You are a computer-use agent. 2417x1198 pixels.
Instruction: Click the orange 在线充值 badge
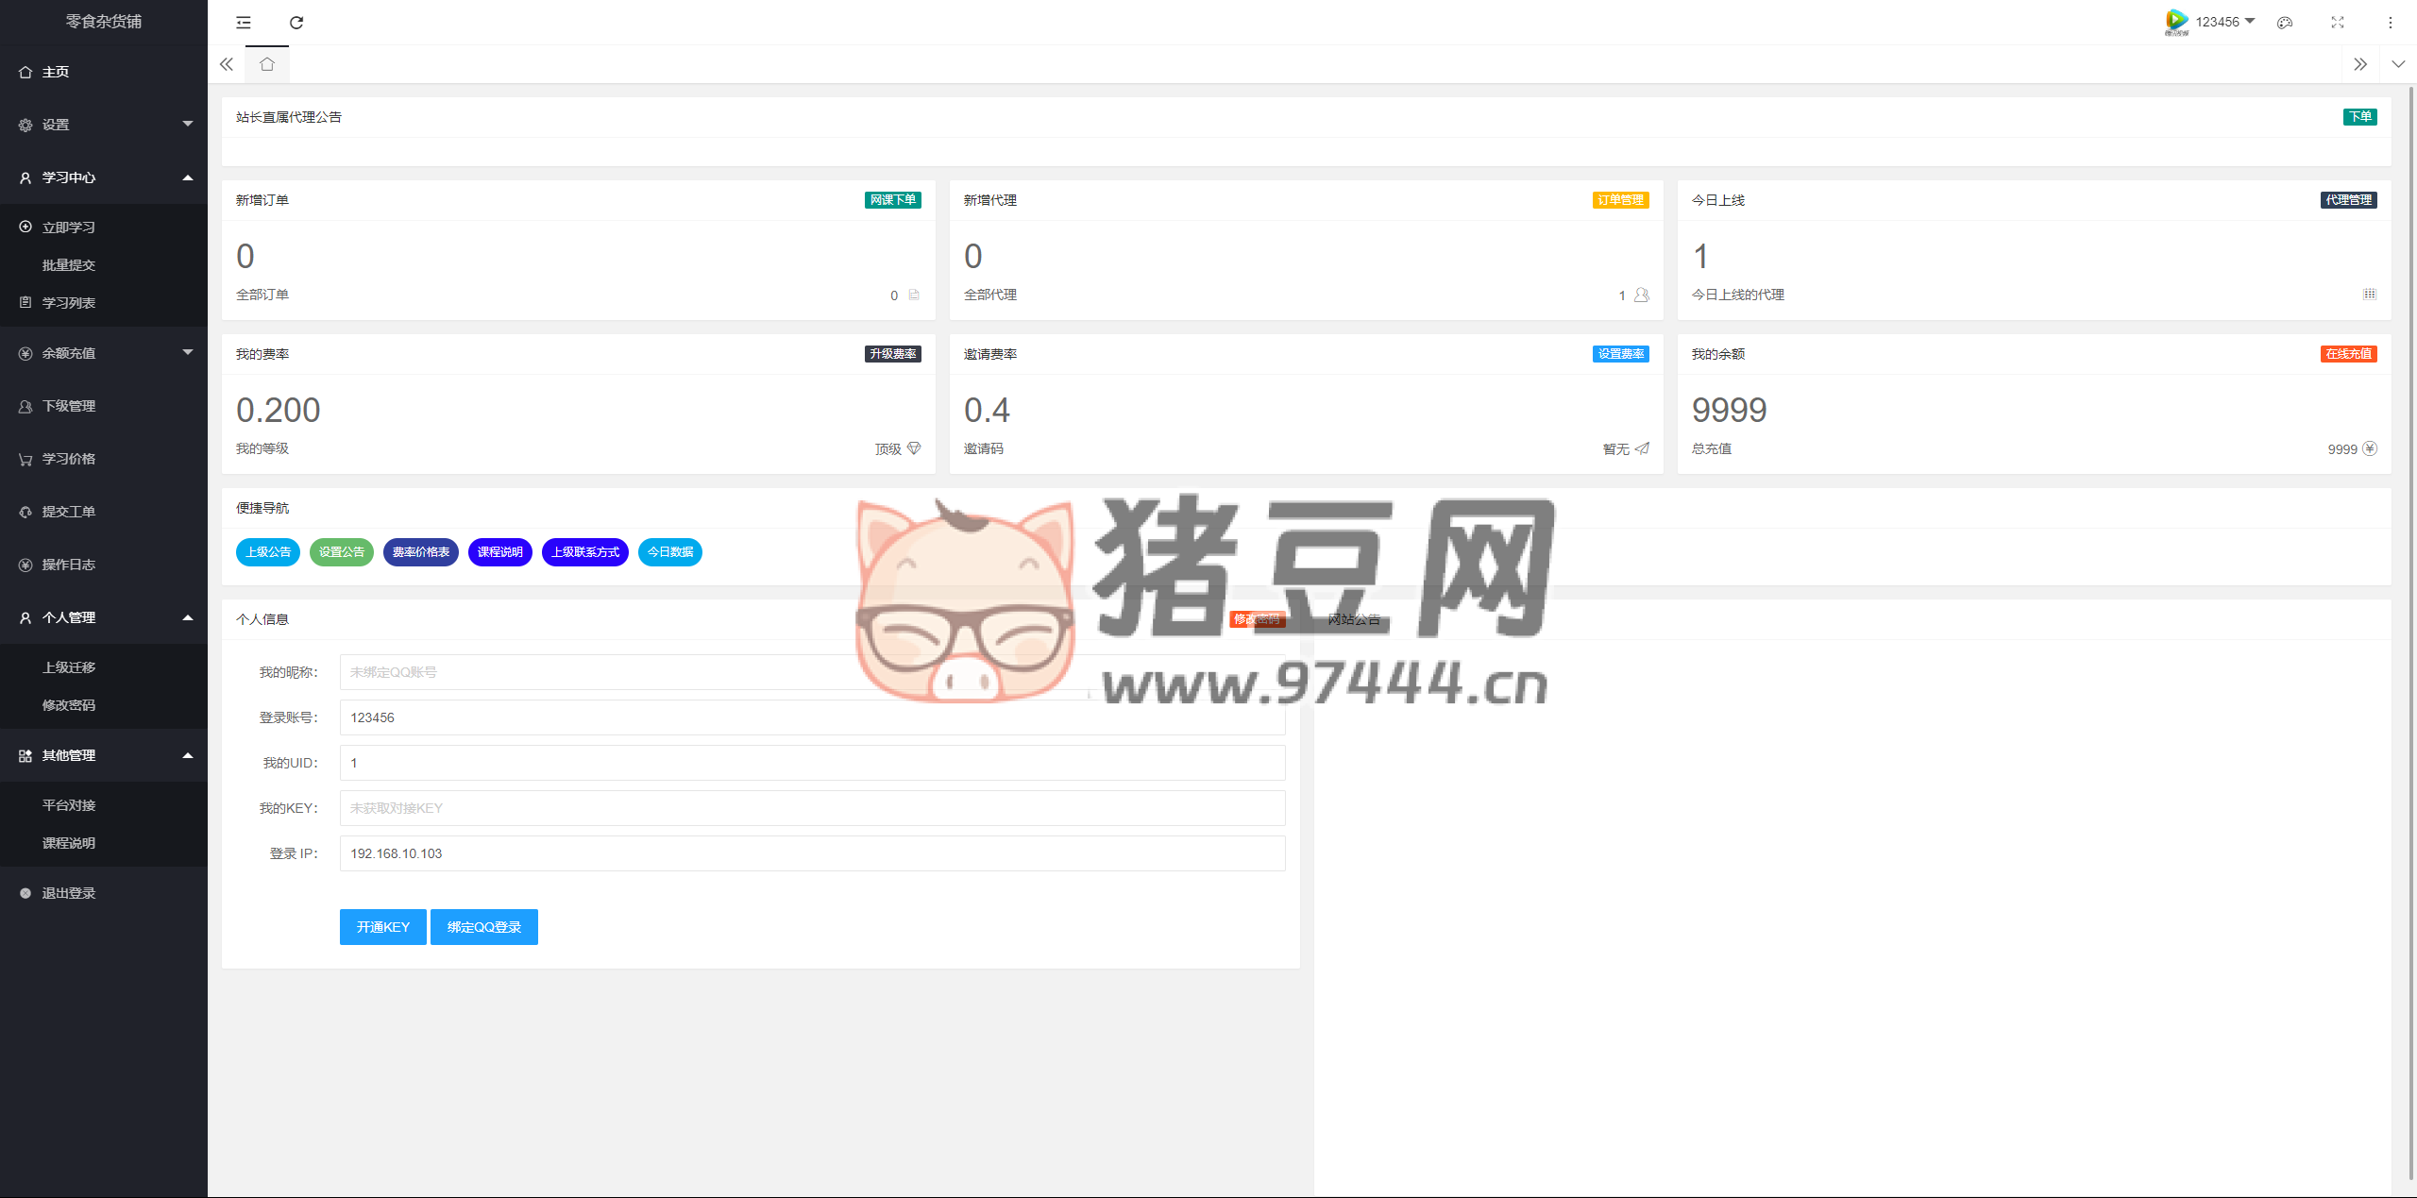(2348, 354)
